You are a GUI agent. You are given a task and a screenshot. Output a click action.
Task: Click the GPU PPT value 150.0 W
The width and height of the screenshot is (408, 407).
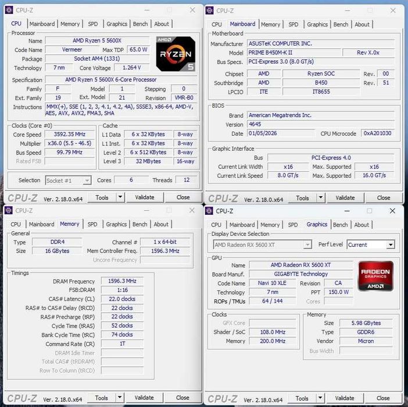(338, 292)
